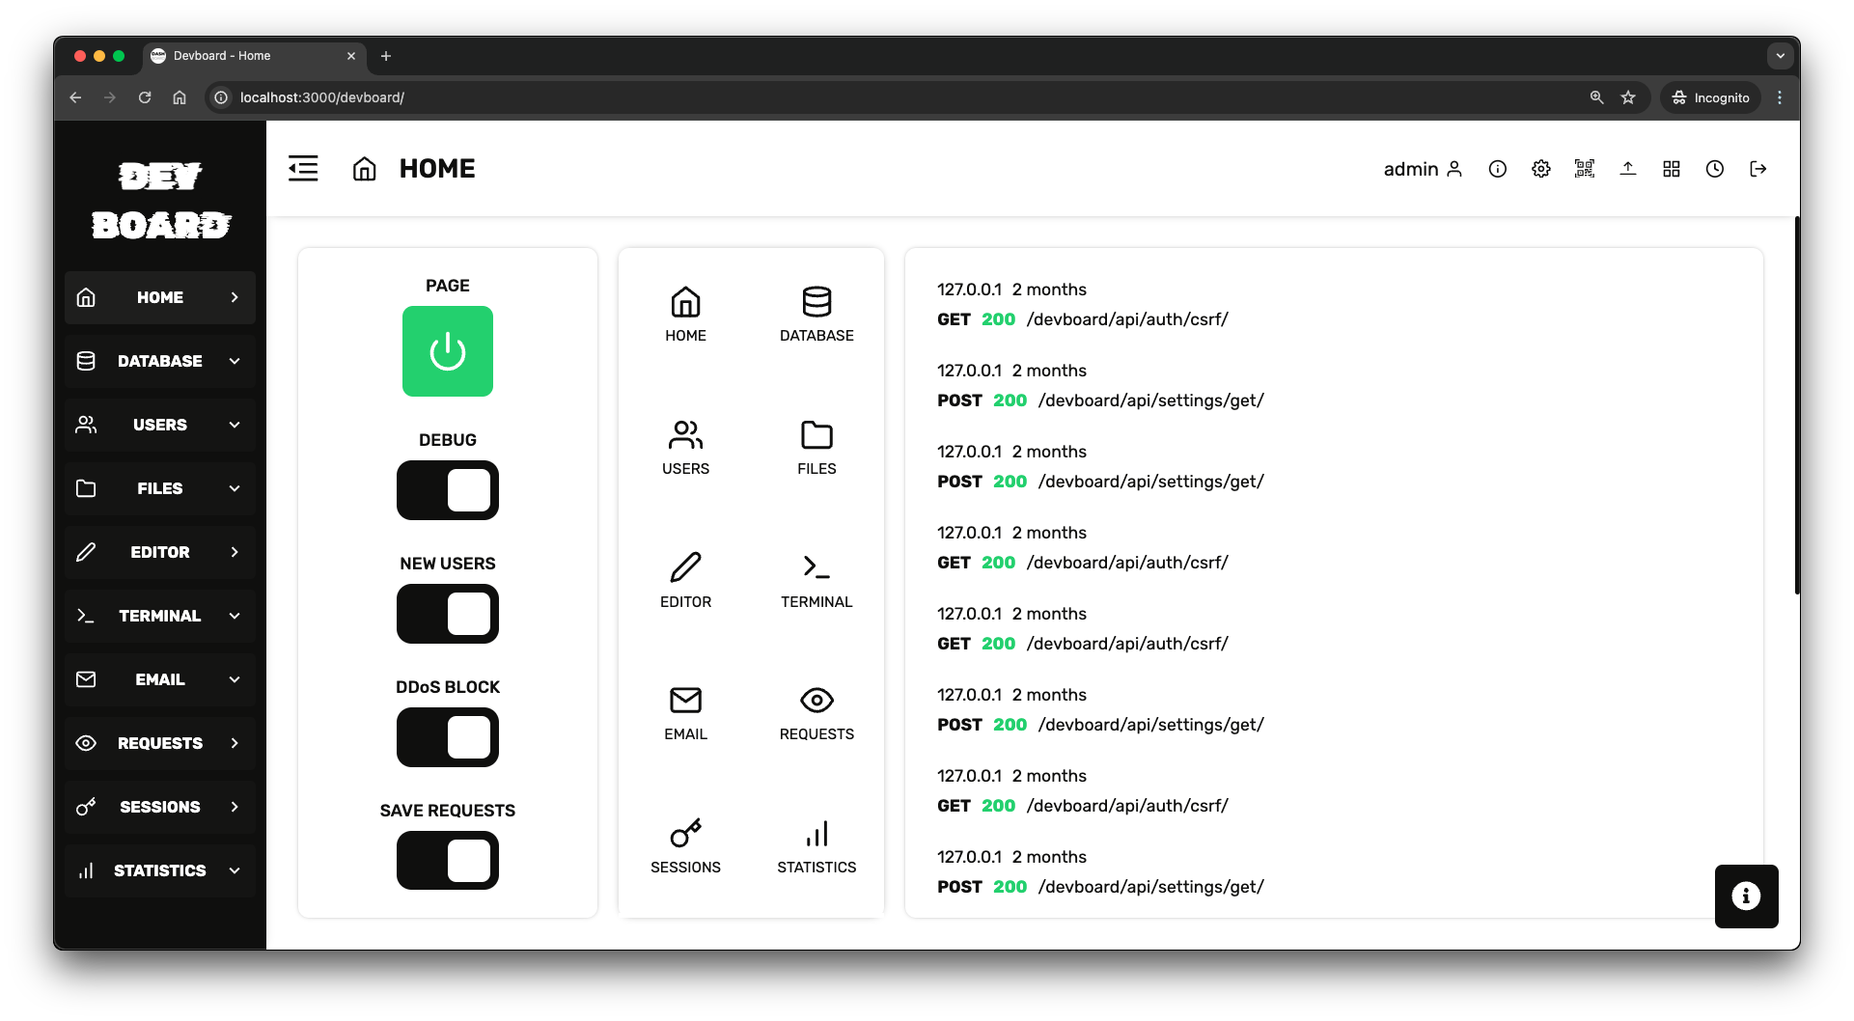
Task: Bookmark this page with the star icon
Action: (1628, 97)
